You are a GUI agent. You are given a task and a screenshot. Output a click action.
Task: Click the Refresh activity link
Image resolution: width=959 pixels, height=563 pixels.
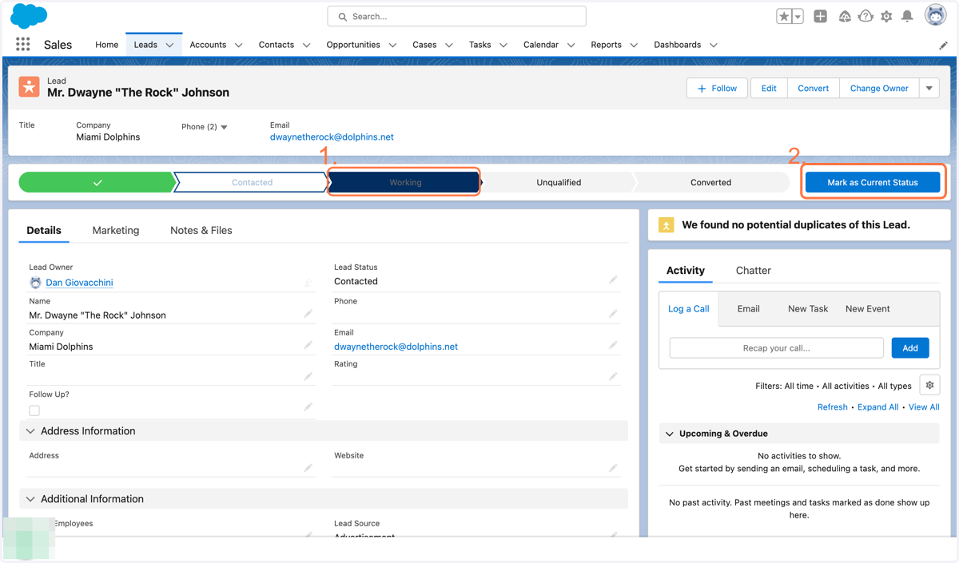point(832,407)
